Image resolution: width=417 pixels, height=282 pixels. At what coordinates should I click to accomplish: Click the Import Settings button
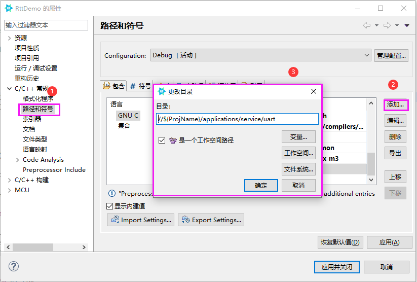click(140, 220)
